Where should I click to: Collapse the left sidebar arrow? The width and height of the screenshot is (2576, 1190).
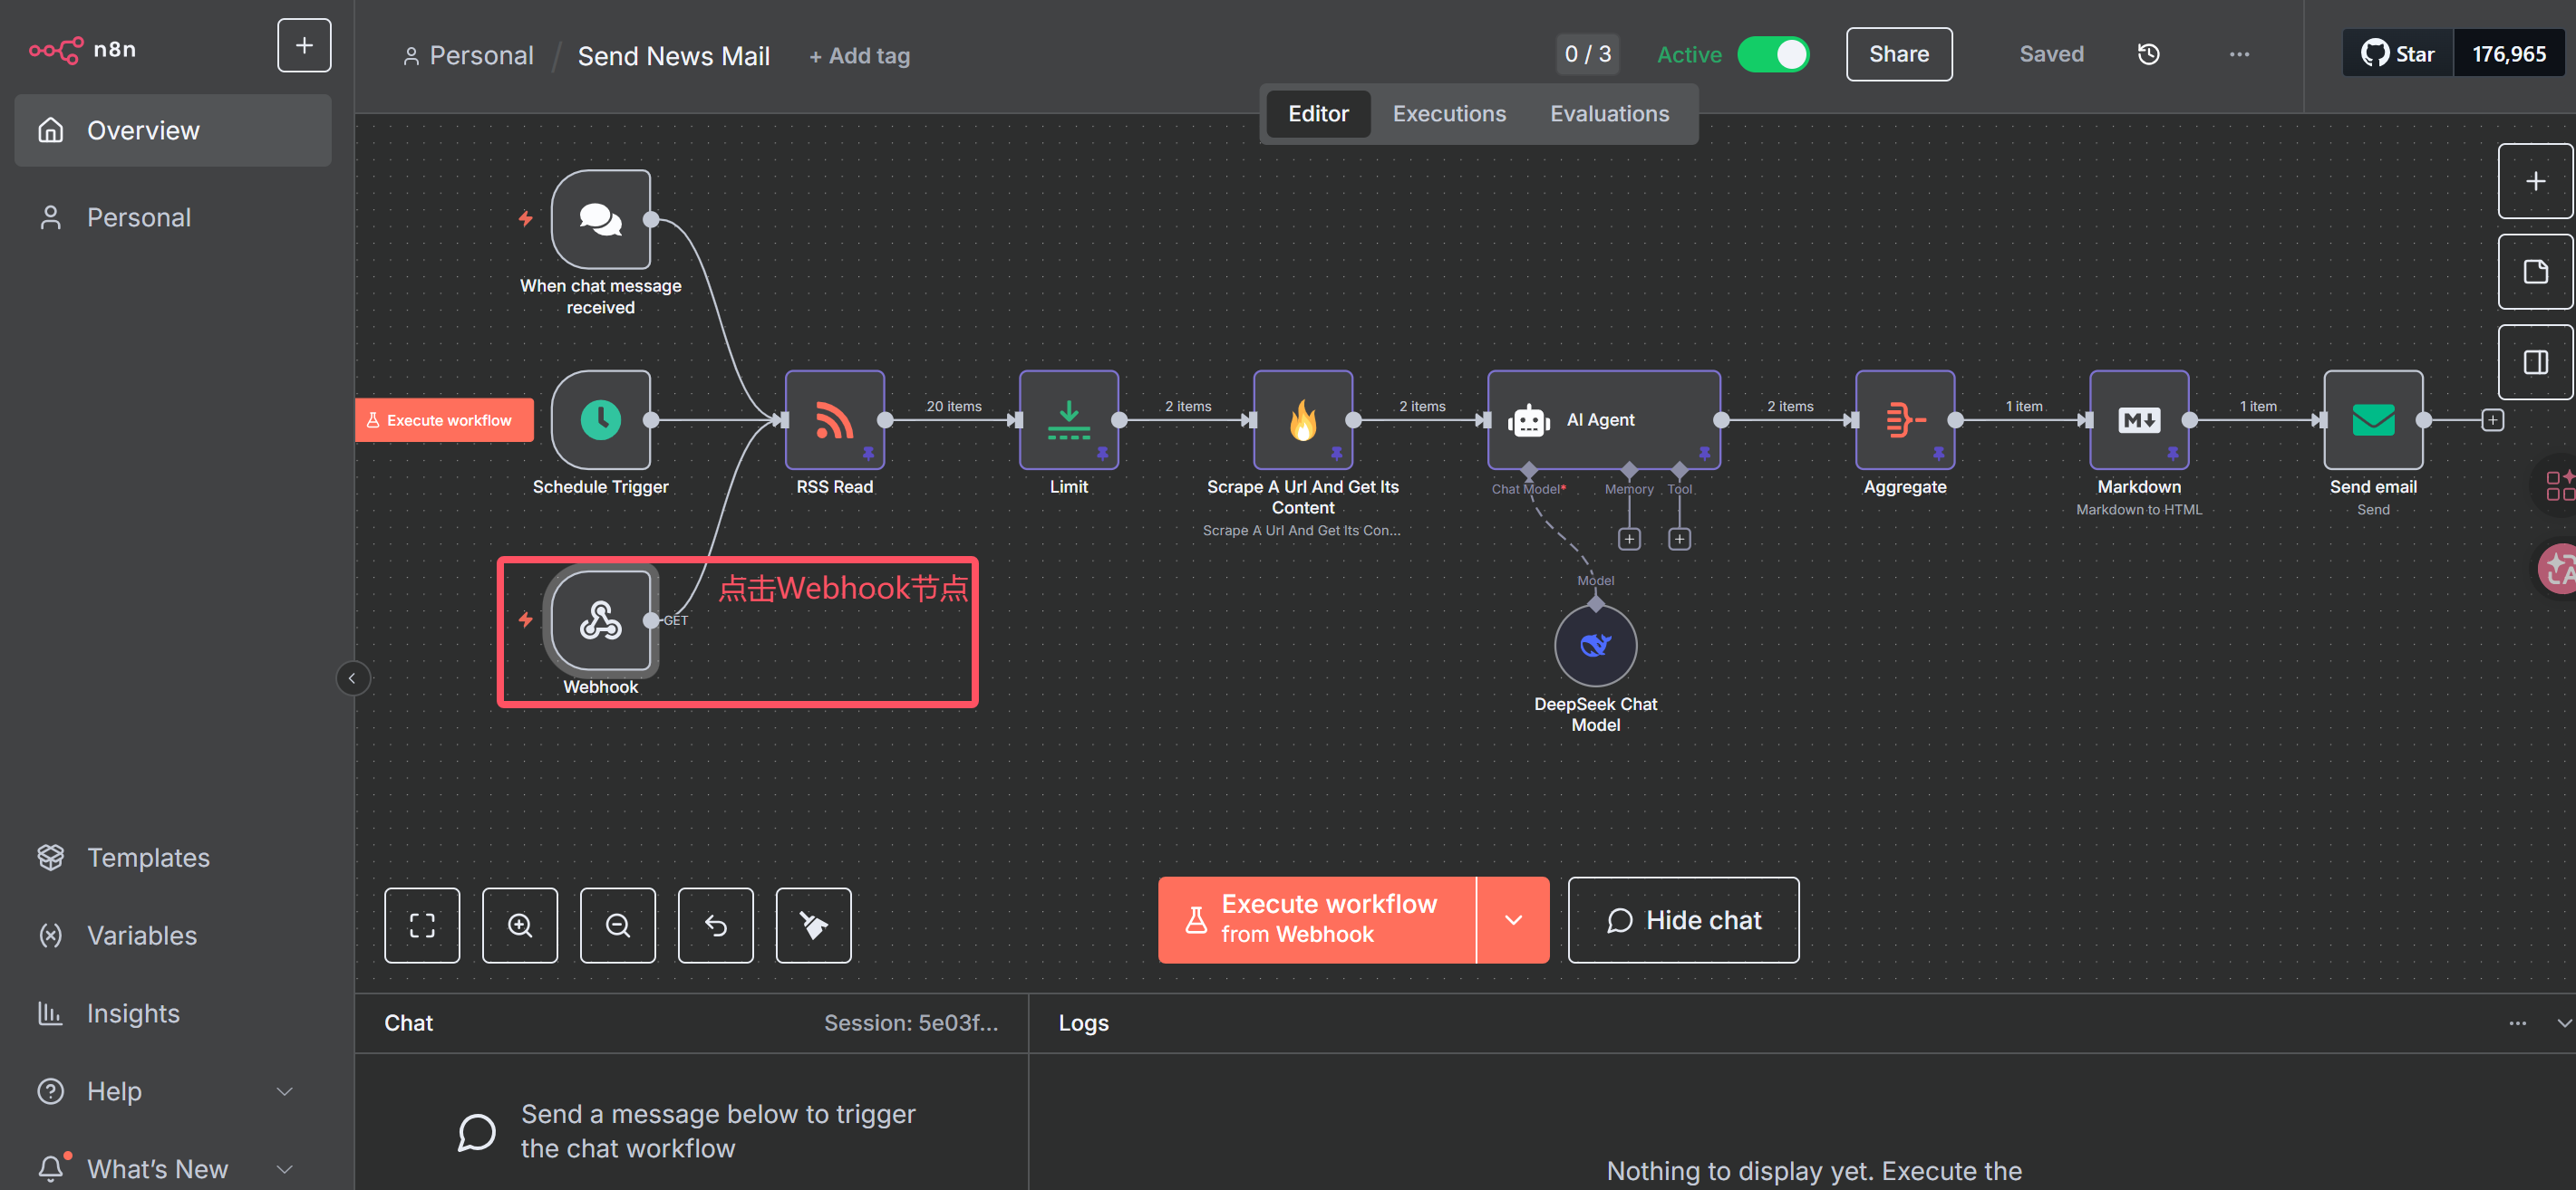point(352,678)
